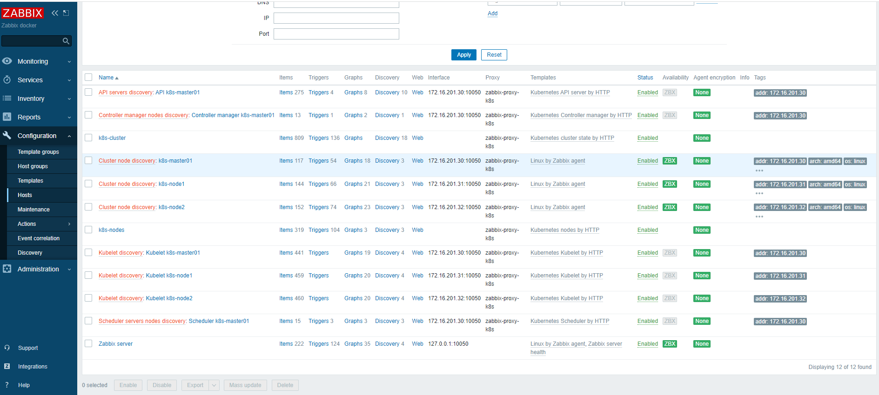The height and width of the screenshot is (395, 879).
Task: Click green ZBX badge for k8s-master01 node
Action: tap(670, 161)
